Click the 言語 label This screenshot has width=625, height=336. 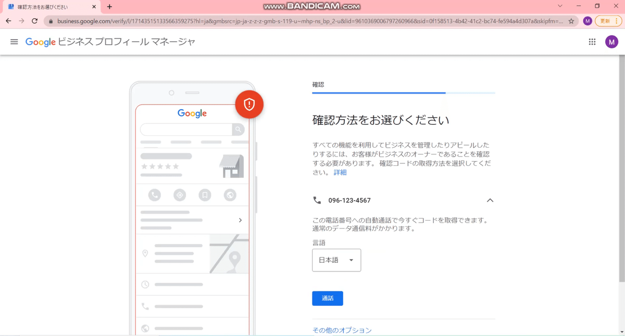click(319, 242)
